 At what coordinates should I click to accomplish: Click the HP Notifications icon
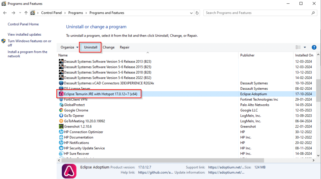coord(61,143)
